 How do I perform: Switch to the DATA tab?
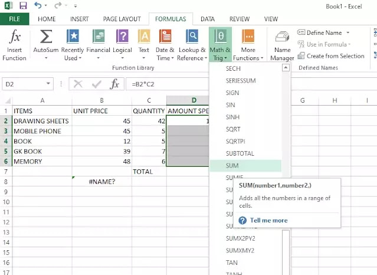(208, 19)
